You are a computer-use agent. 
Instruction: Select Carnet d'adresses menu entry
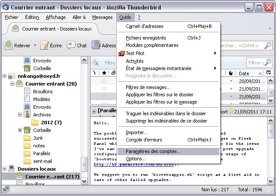coord(168,26)
